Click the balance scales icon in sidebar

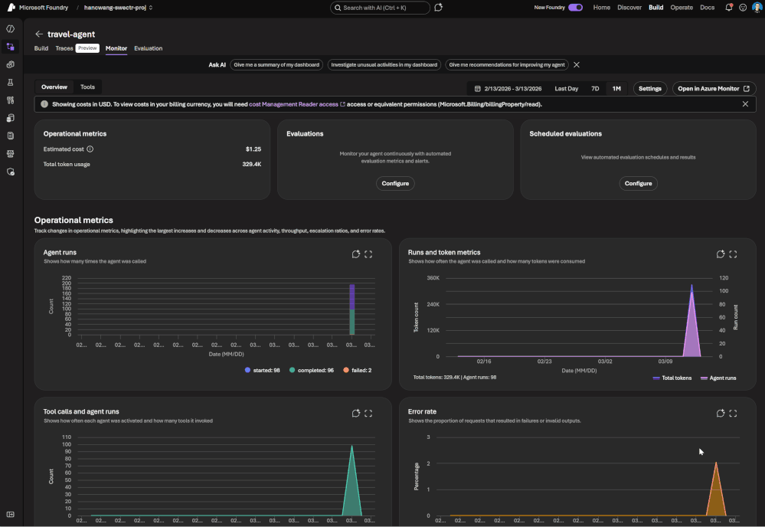pyautogui.click(x=11, y=154)
